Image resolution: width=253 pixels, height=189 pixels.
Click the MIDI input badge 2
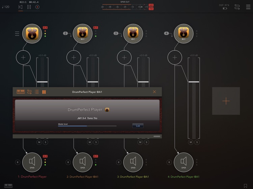click(x=65, y=33)
